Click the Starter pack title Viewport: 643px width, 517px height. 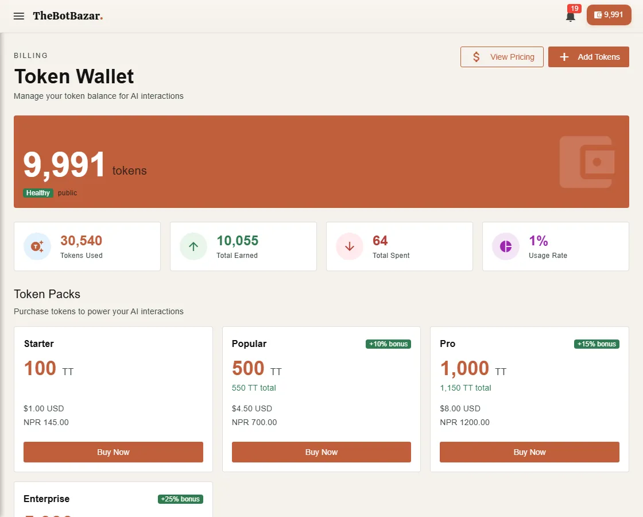coord(39,344)
